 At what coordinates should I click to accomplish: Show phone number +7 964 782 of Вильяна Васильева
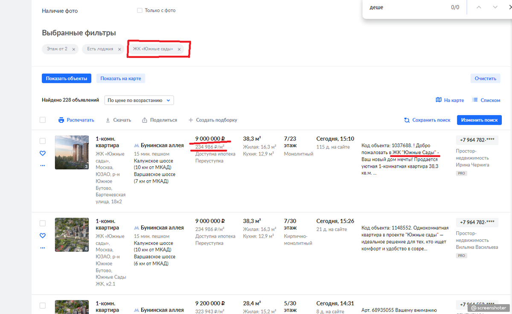tap(477, 222)
